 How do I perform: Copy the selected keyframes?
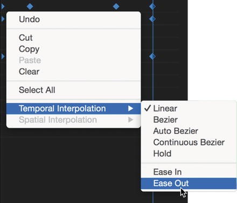pyautogui.click(x=73, y=49)
